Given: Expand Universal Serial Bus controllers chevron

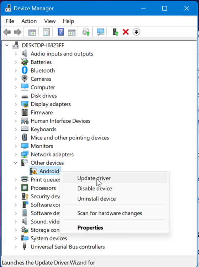Looking at the screenshot, I should [16, 247].
